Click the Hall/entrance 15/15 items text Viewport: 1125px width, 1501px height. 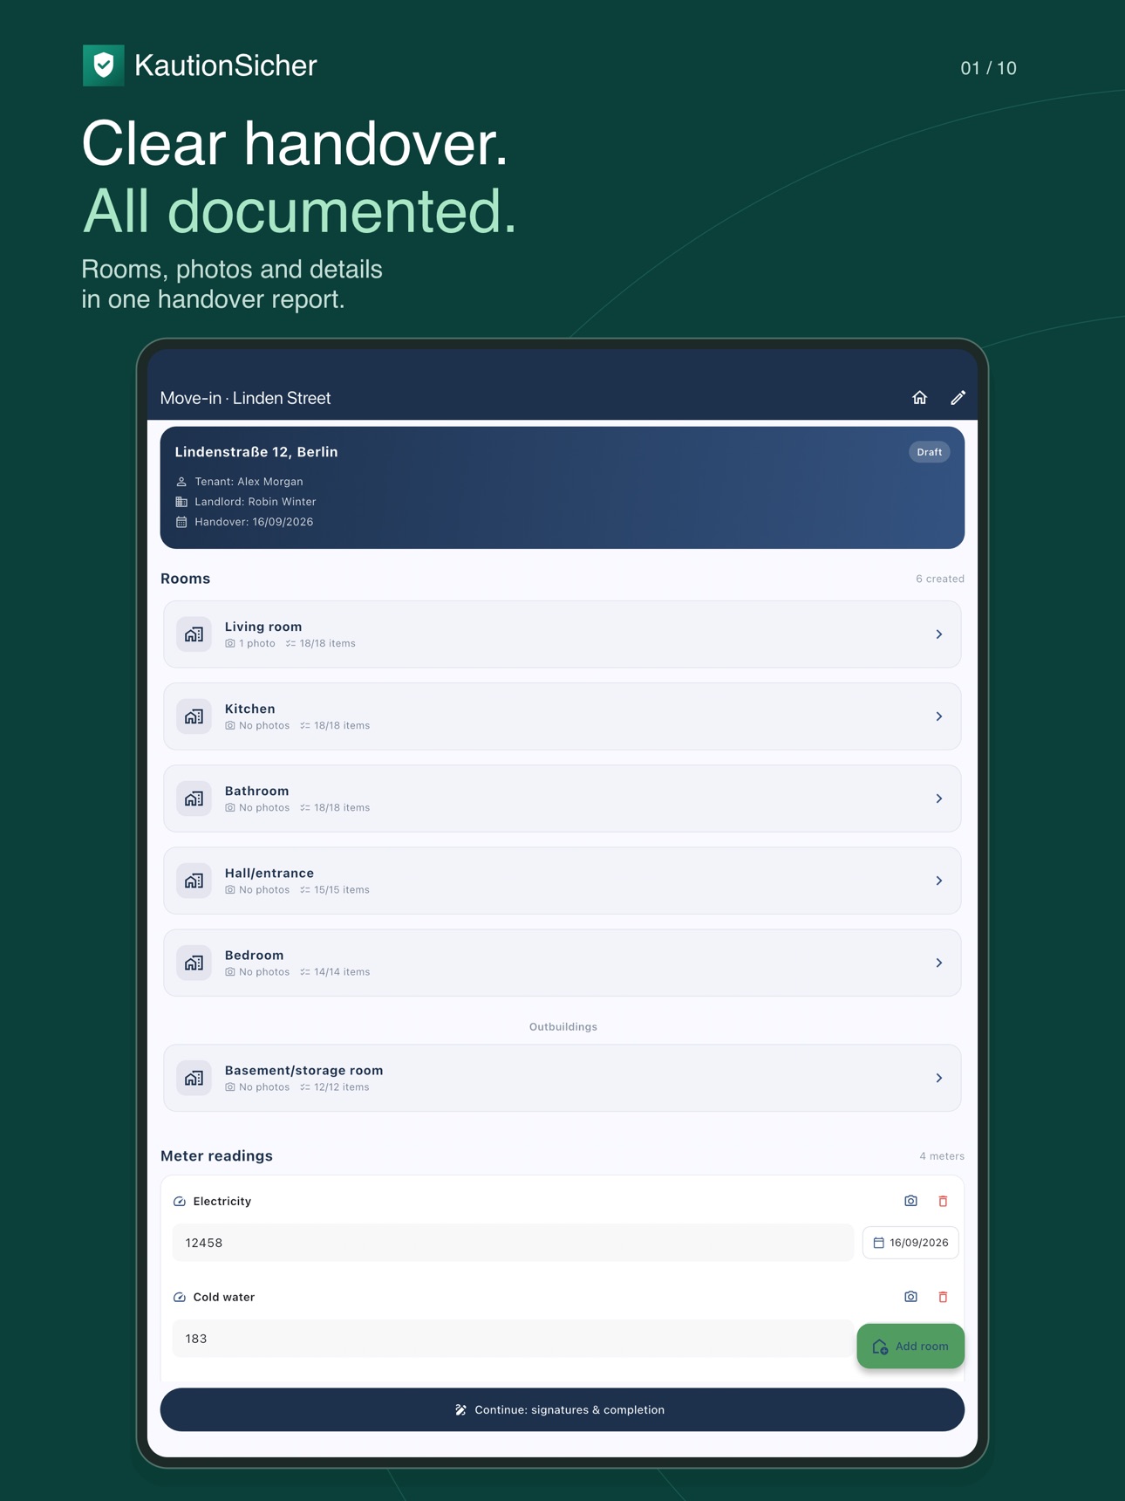[342, 889]
